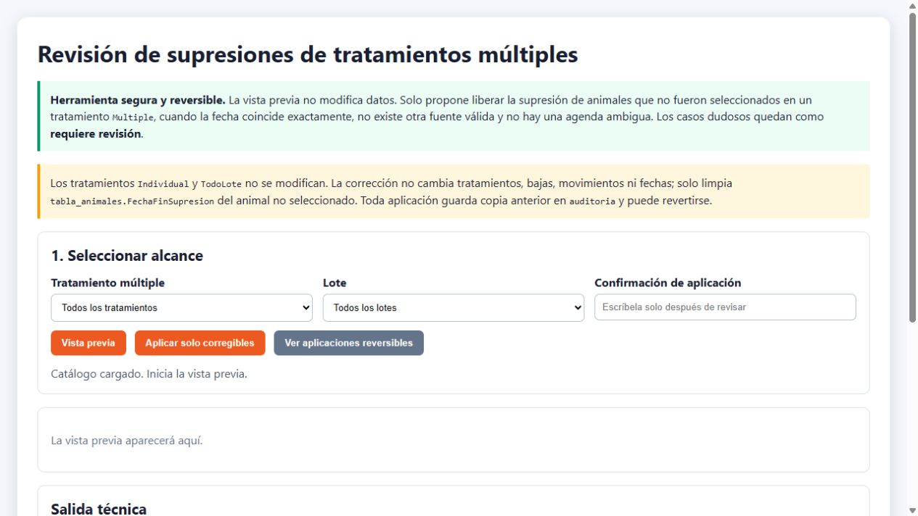Click Aplicar solo corregibles button
This screenshot has width=918, height=516.
(200, 343)
